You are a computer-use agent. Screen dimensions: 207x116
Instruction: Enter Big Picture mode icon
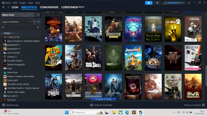[189, 3]
